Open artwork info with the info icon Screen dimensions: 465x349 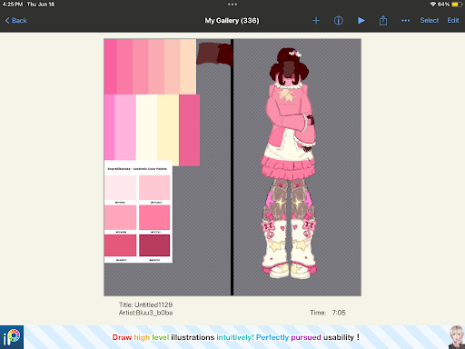tap(339, 21)
